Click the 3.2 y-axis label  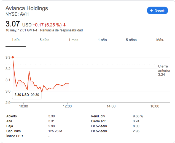pyautogui.click(x=8, y=69)
